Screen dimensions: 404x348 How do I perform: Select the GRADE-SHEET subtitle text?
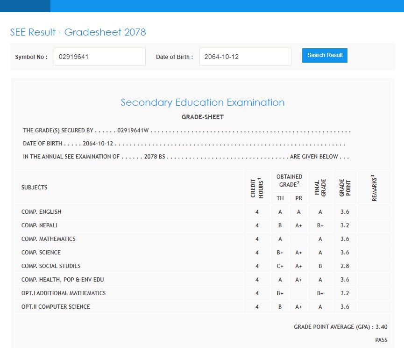202,117
